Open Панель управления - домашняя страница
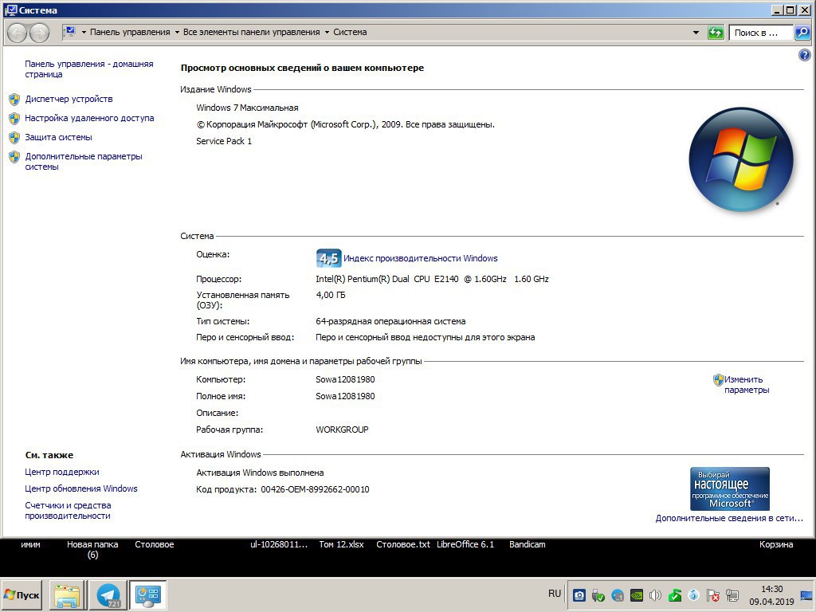This screenshot has width=816, height=612. (x=89, y=69)
